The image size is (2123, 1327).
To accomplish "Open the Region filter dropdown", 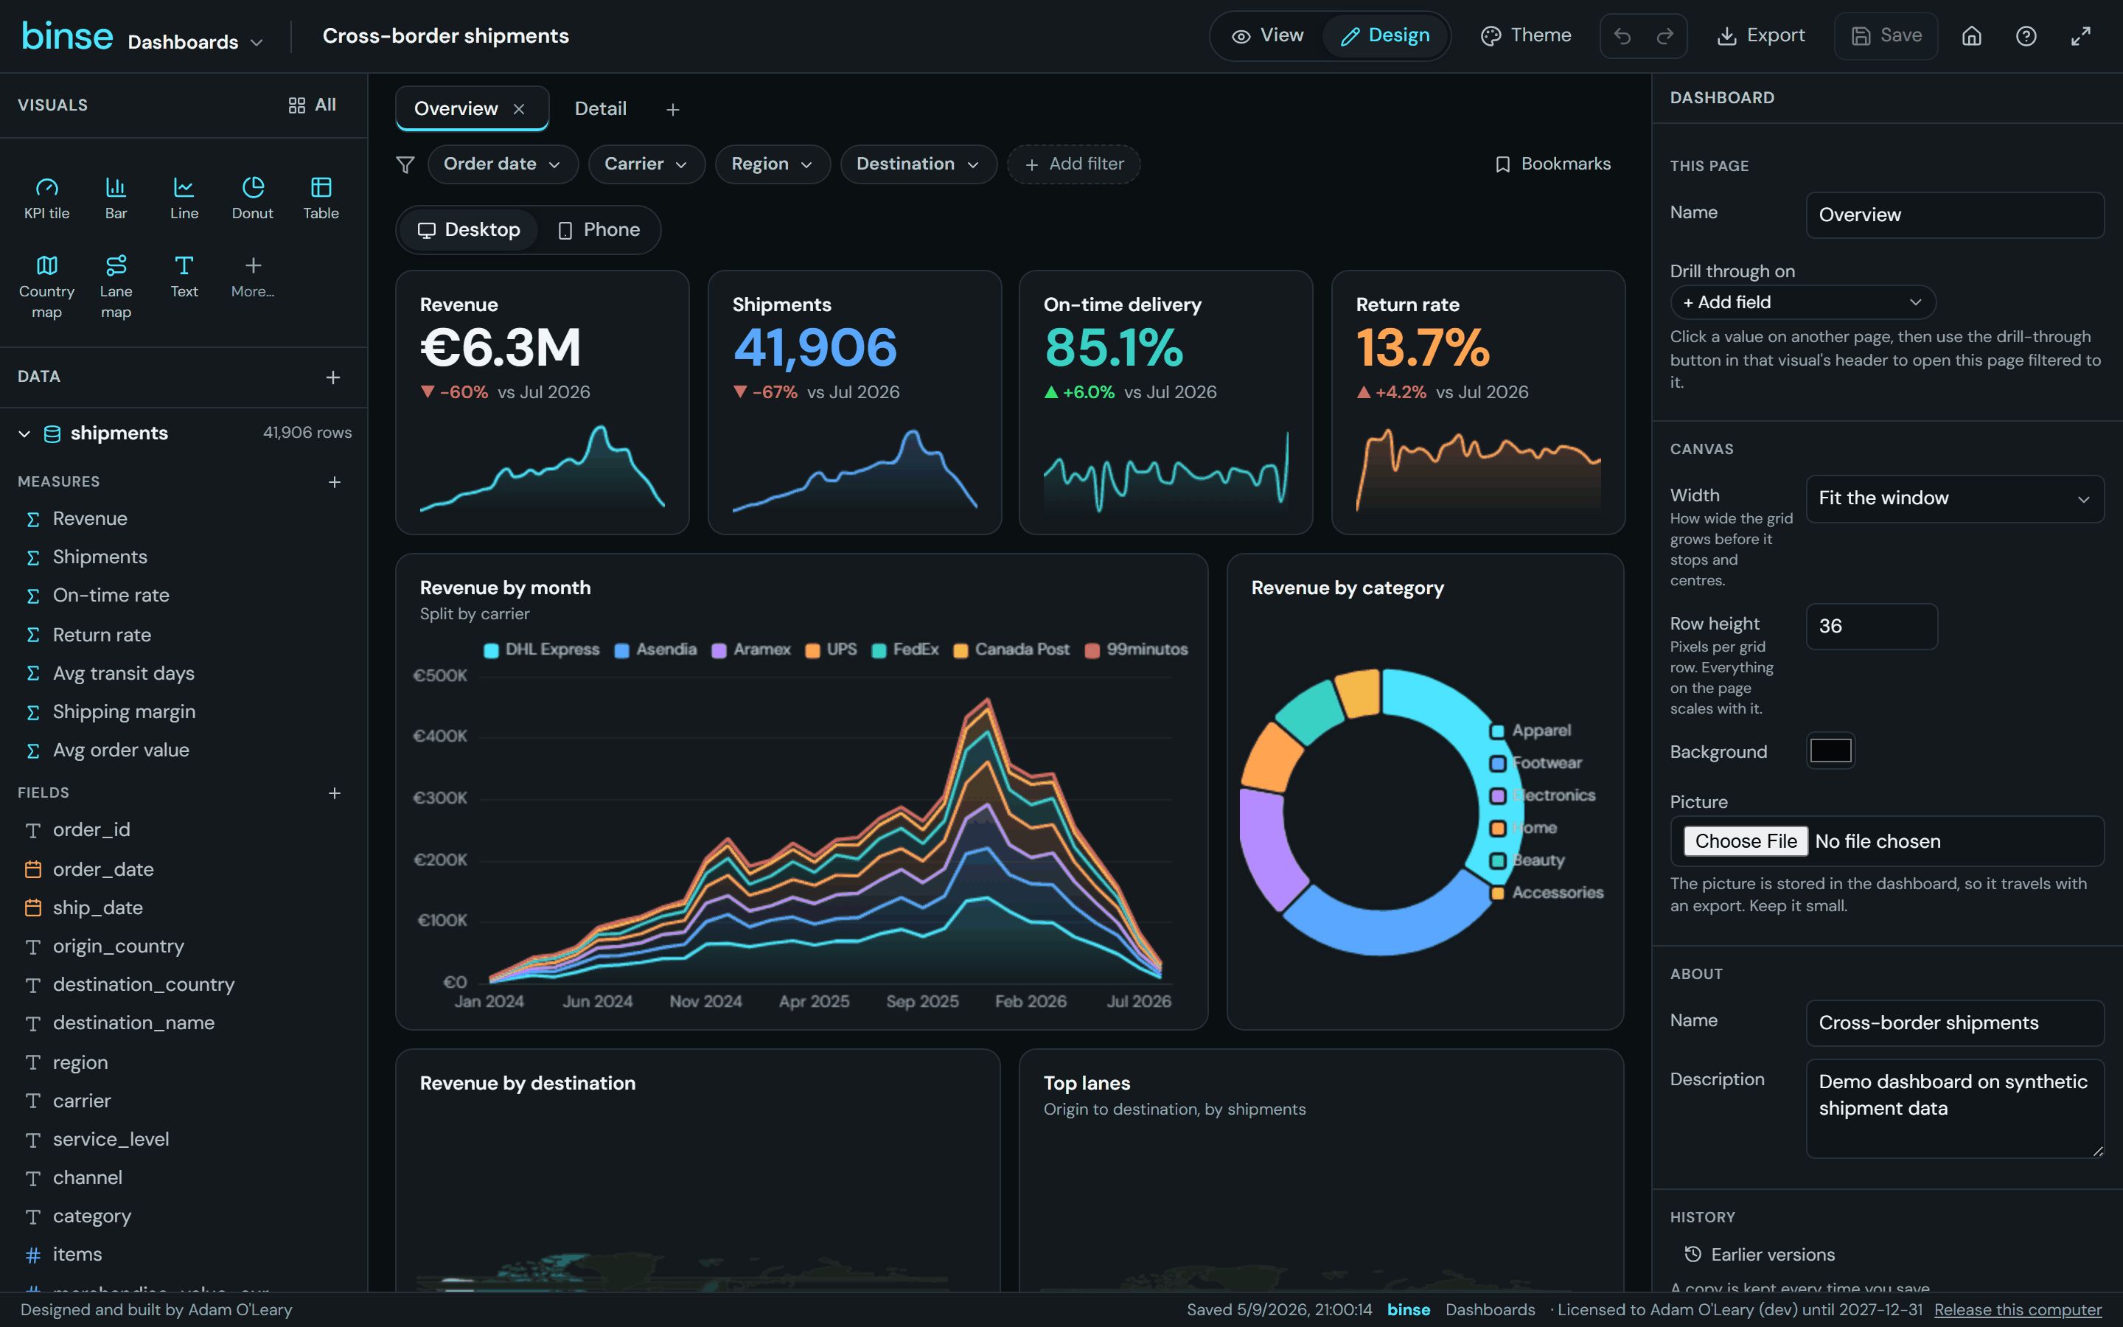I will pos(772,164).
